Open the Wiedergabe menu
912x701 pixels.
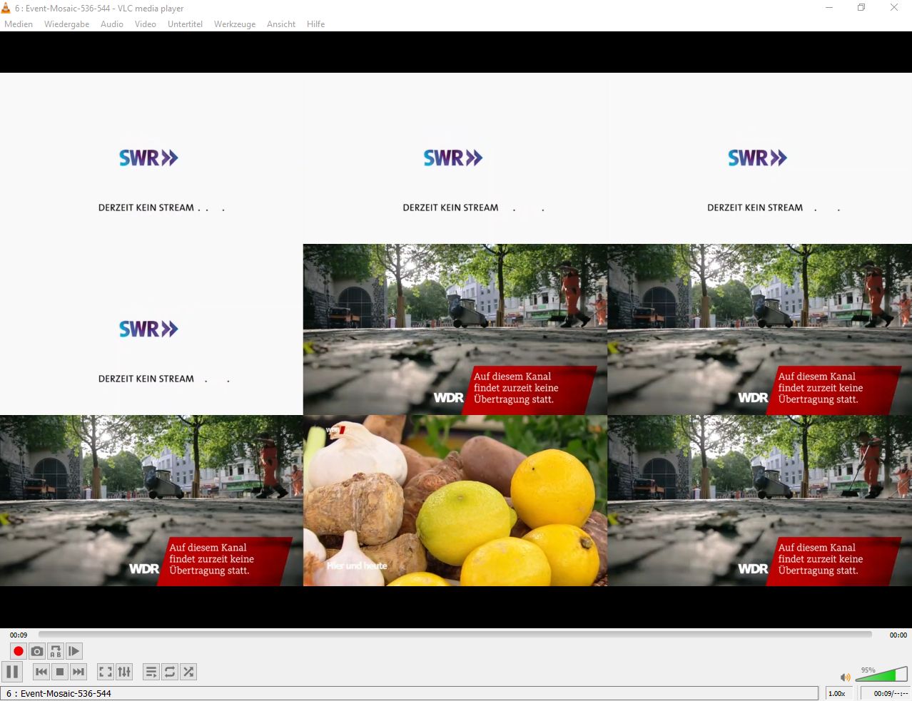[x=67, y=24]
